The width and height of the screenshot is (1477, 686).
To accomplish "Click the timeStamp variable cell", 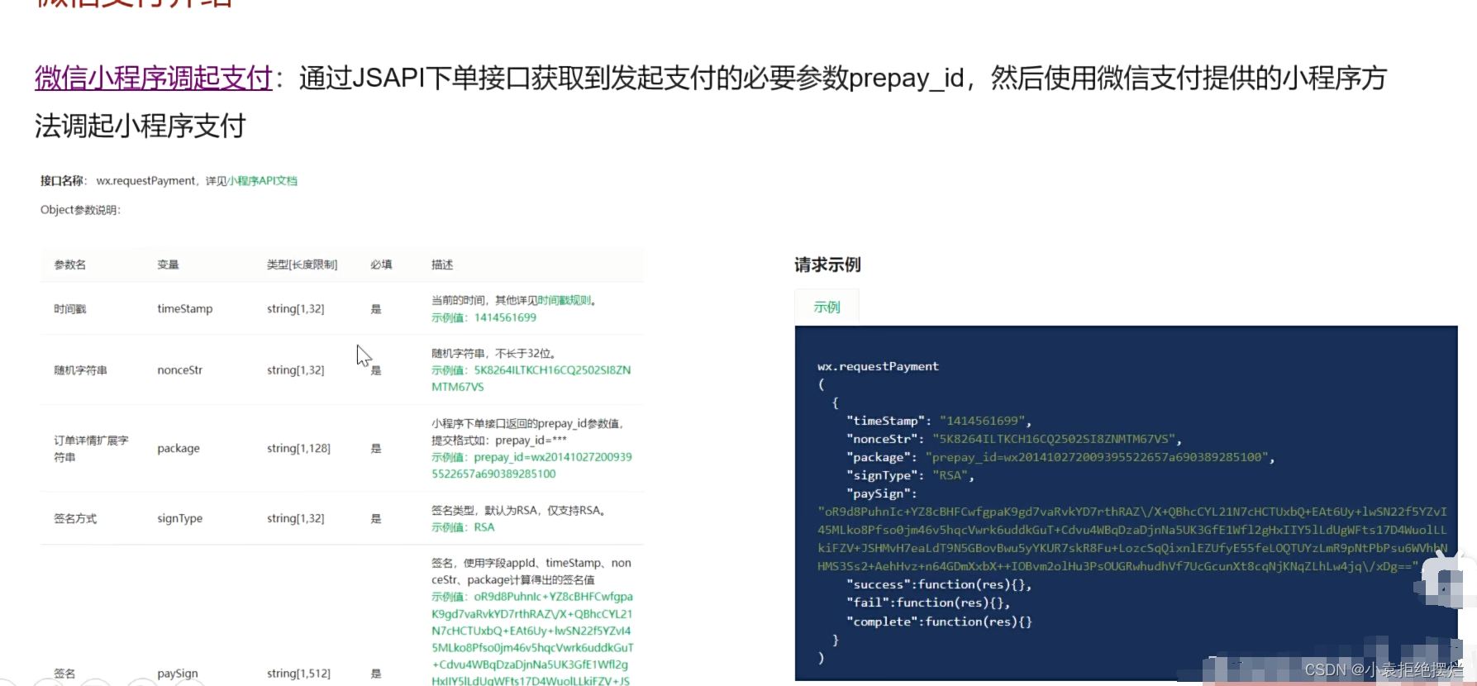I will pyautogui.click(x=185, y=309).
